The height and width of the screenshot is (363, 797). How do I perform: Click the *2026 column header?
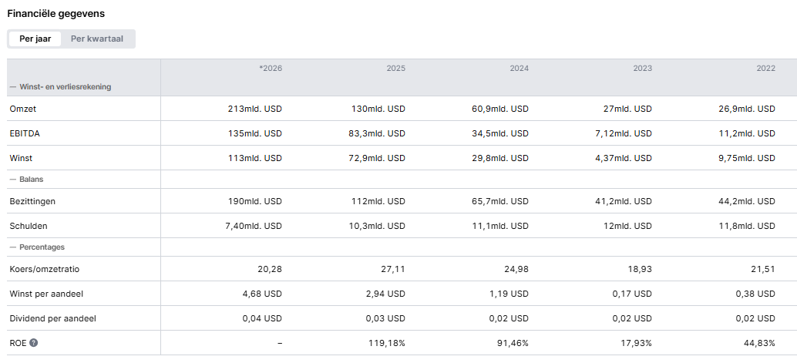(x=271, y=69)
